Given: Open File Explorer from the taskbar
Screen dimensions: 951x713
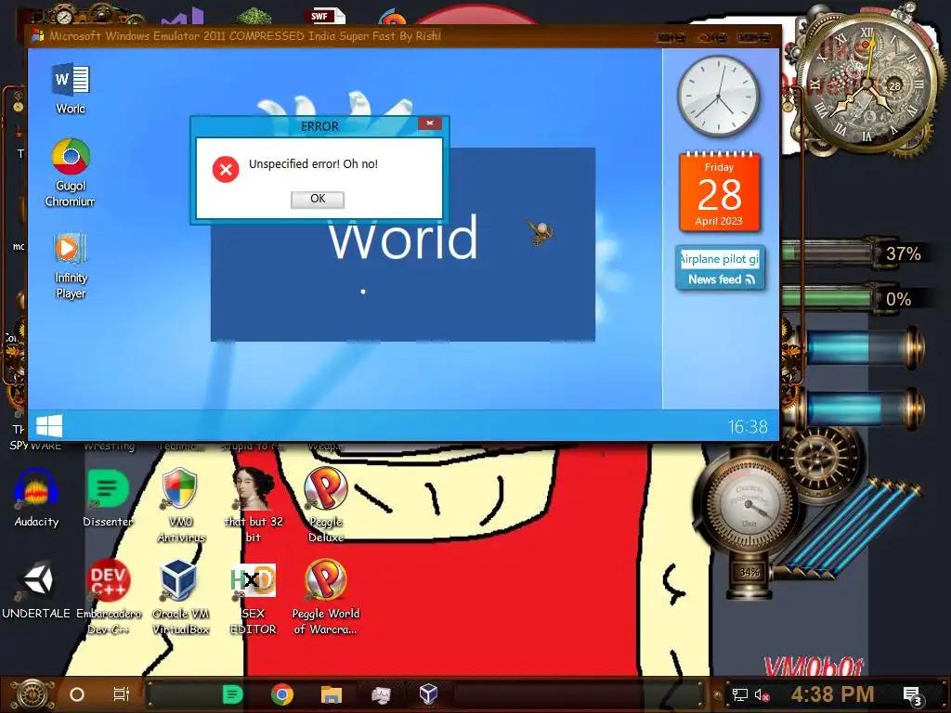Looking at the screenshot, I should pyautogui.click(x=332, y=694).
